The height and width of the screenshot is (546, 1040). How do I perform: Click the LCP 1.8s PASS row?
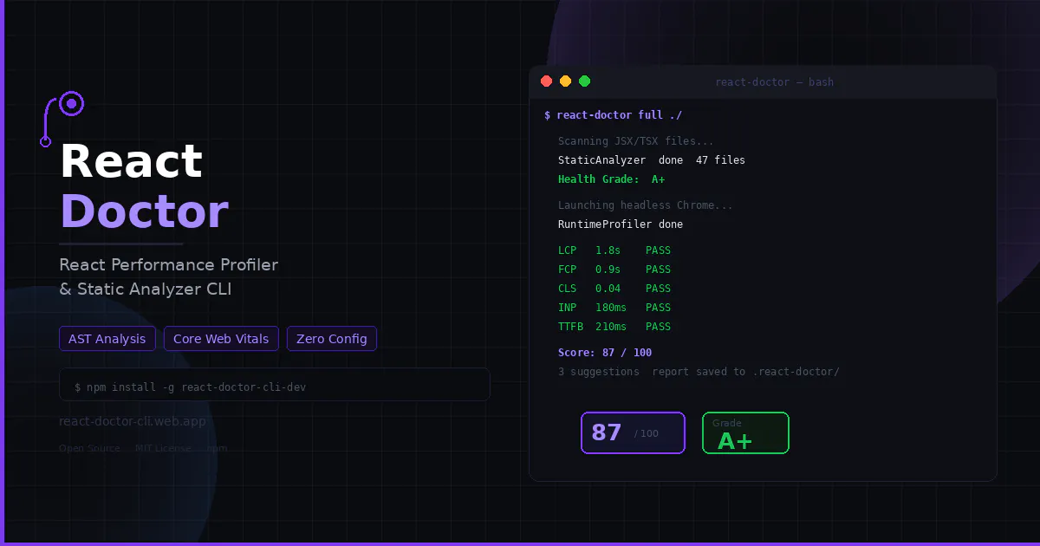[614, 250]
